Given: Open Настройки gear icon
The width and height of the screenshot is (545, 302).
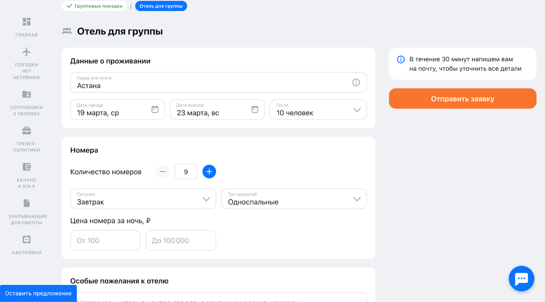Looking at the screenshot, I should pos(27,239).
